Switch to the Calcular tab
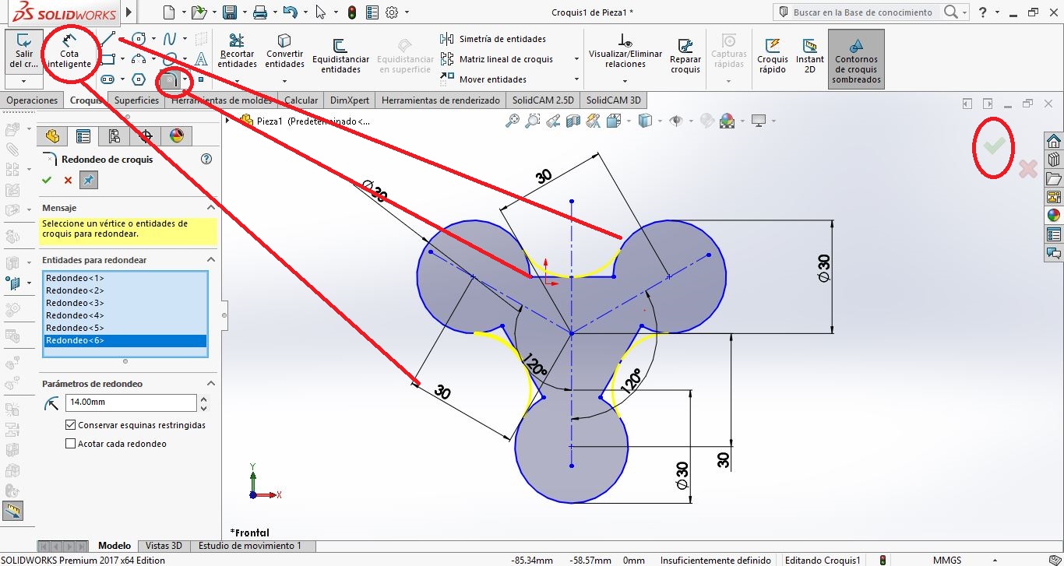1064x566 pixels. pyautogui.click(x=301, y=100)
